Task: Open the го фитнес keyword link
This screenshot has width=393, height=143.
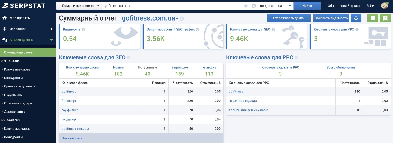Action: pyautogui.click(x=69, y=119)
